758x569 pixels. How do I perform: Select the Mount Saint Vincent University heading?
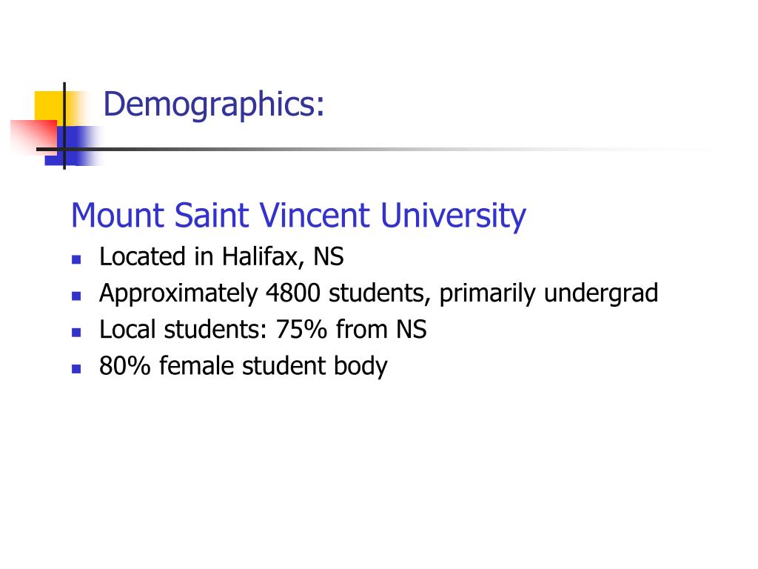tap(298, 216)
